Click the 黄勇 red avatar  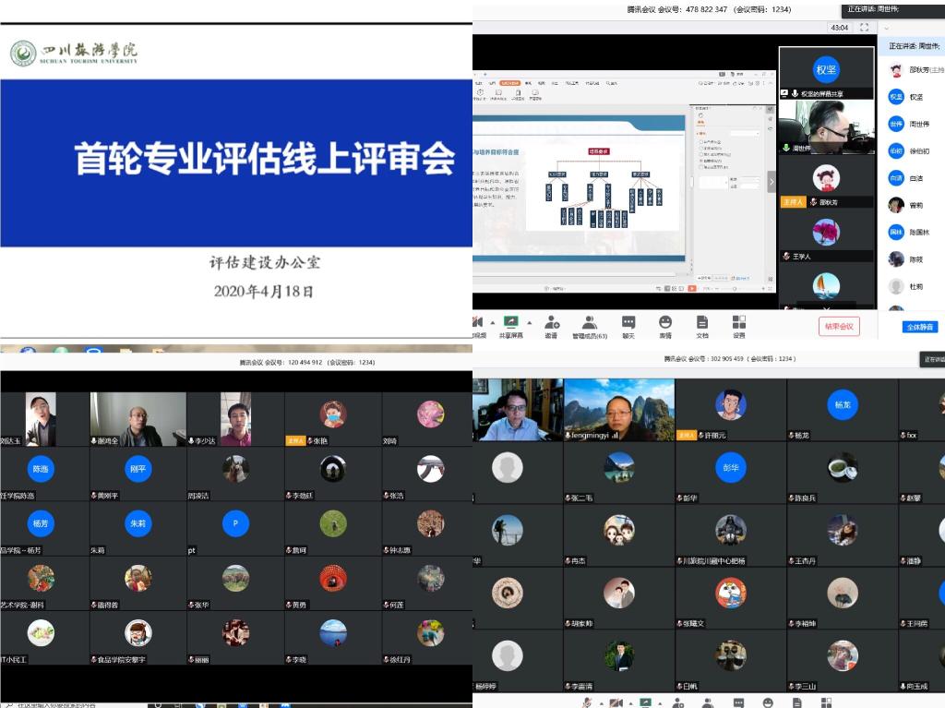pos(332,579)
